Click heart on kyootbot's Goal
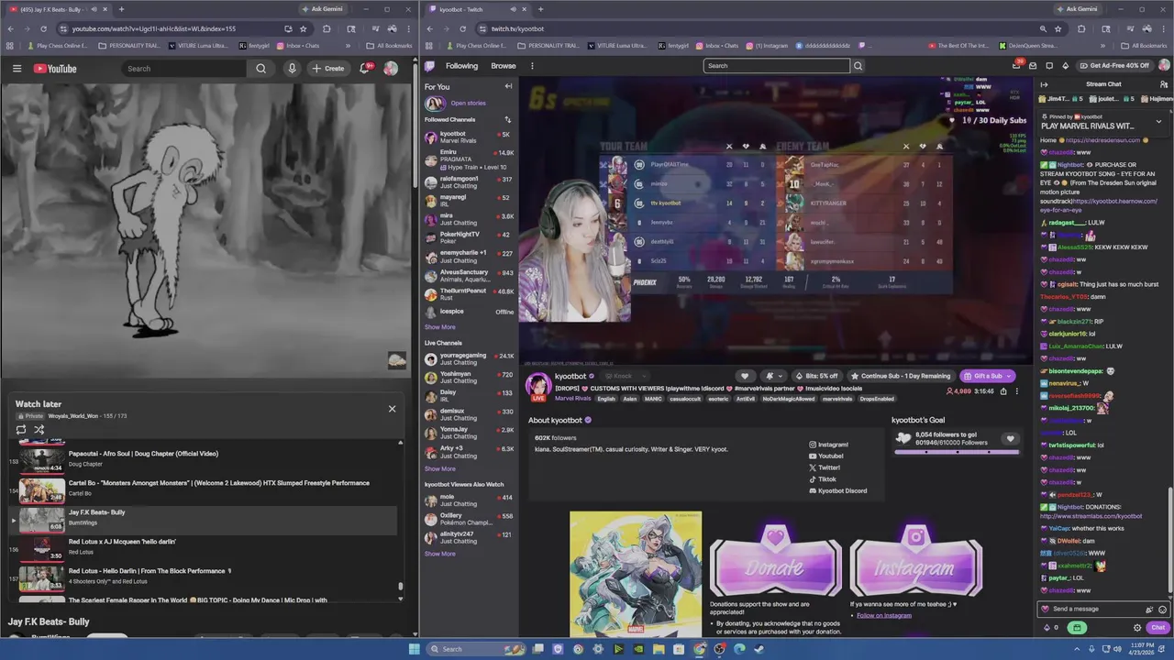 1010,439
